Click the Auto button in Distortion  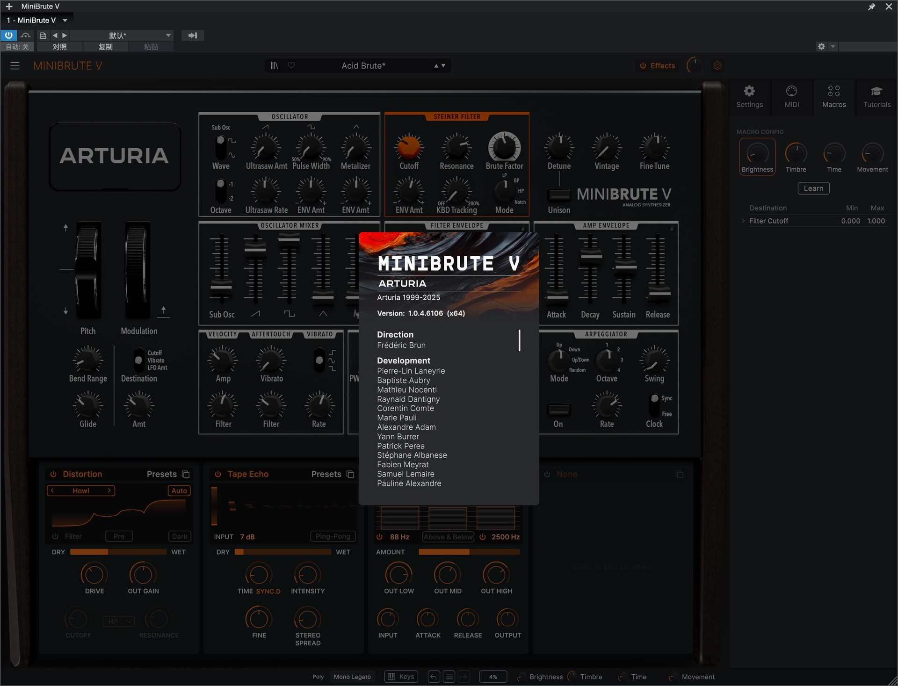(179, 491)
